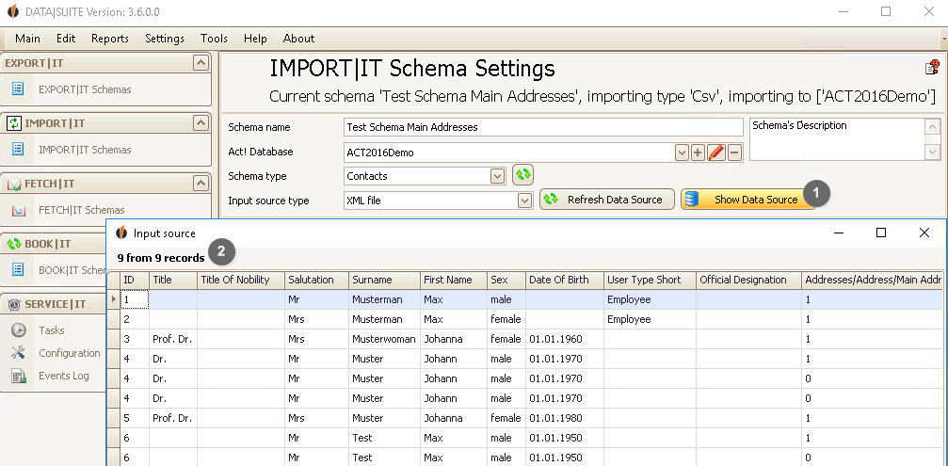Open the Configuration link

click(x=70, y=353)
